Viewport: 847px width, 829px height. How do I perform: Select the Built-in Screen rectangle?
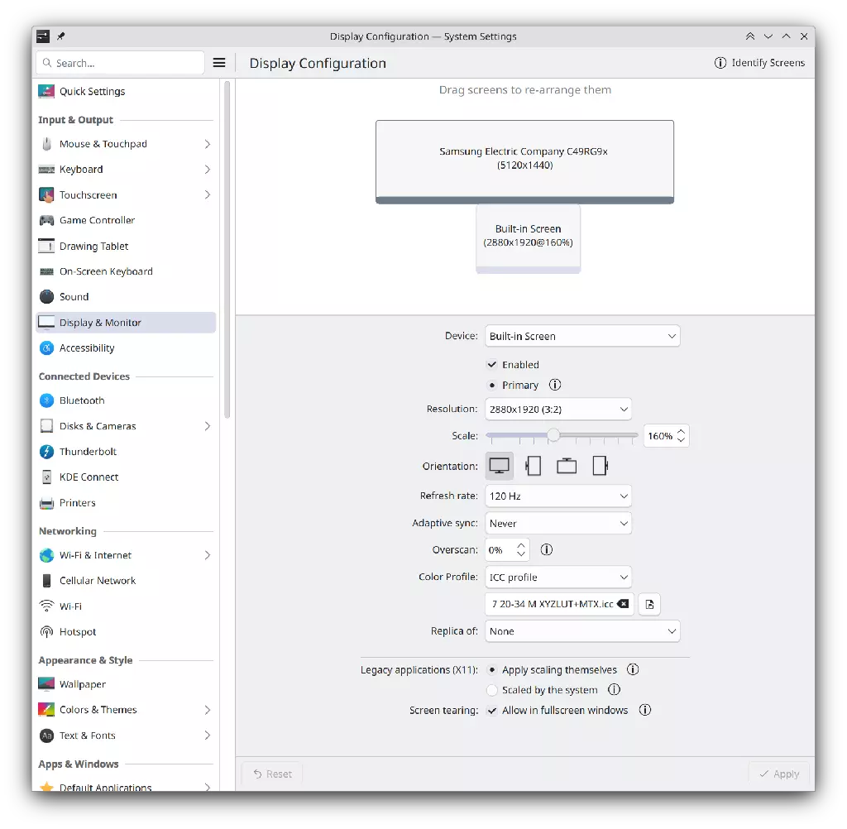tap(529, 238)
